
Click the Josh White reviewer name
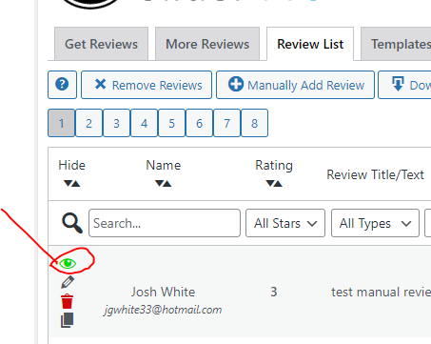pyautogui.click(x=164, y=292)
